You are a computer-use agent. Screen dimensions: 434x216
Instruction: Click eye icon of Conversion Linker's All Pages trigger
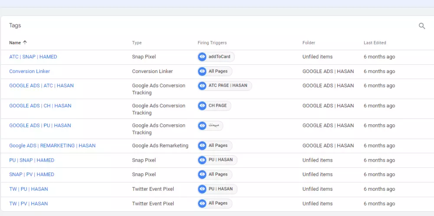(202, 71)
